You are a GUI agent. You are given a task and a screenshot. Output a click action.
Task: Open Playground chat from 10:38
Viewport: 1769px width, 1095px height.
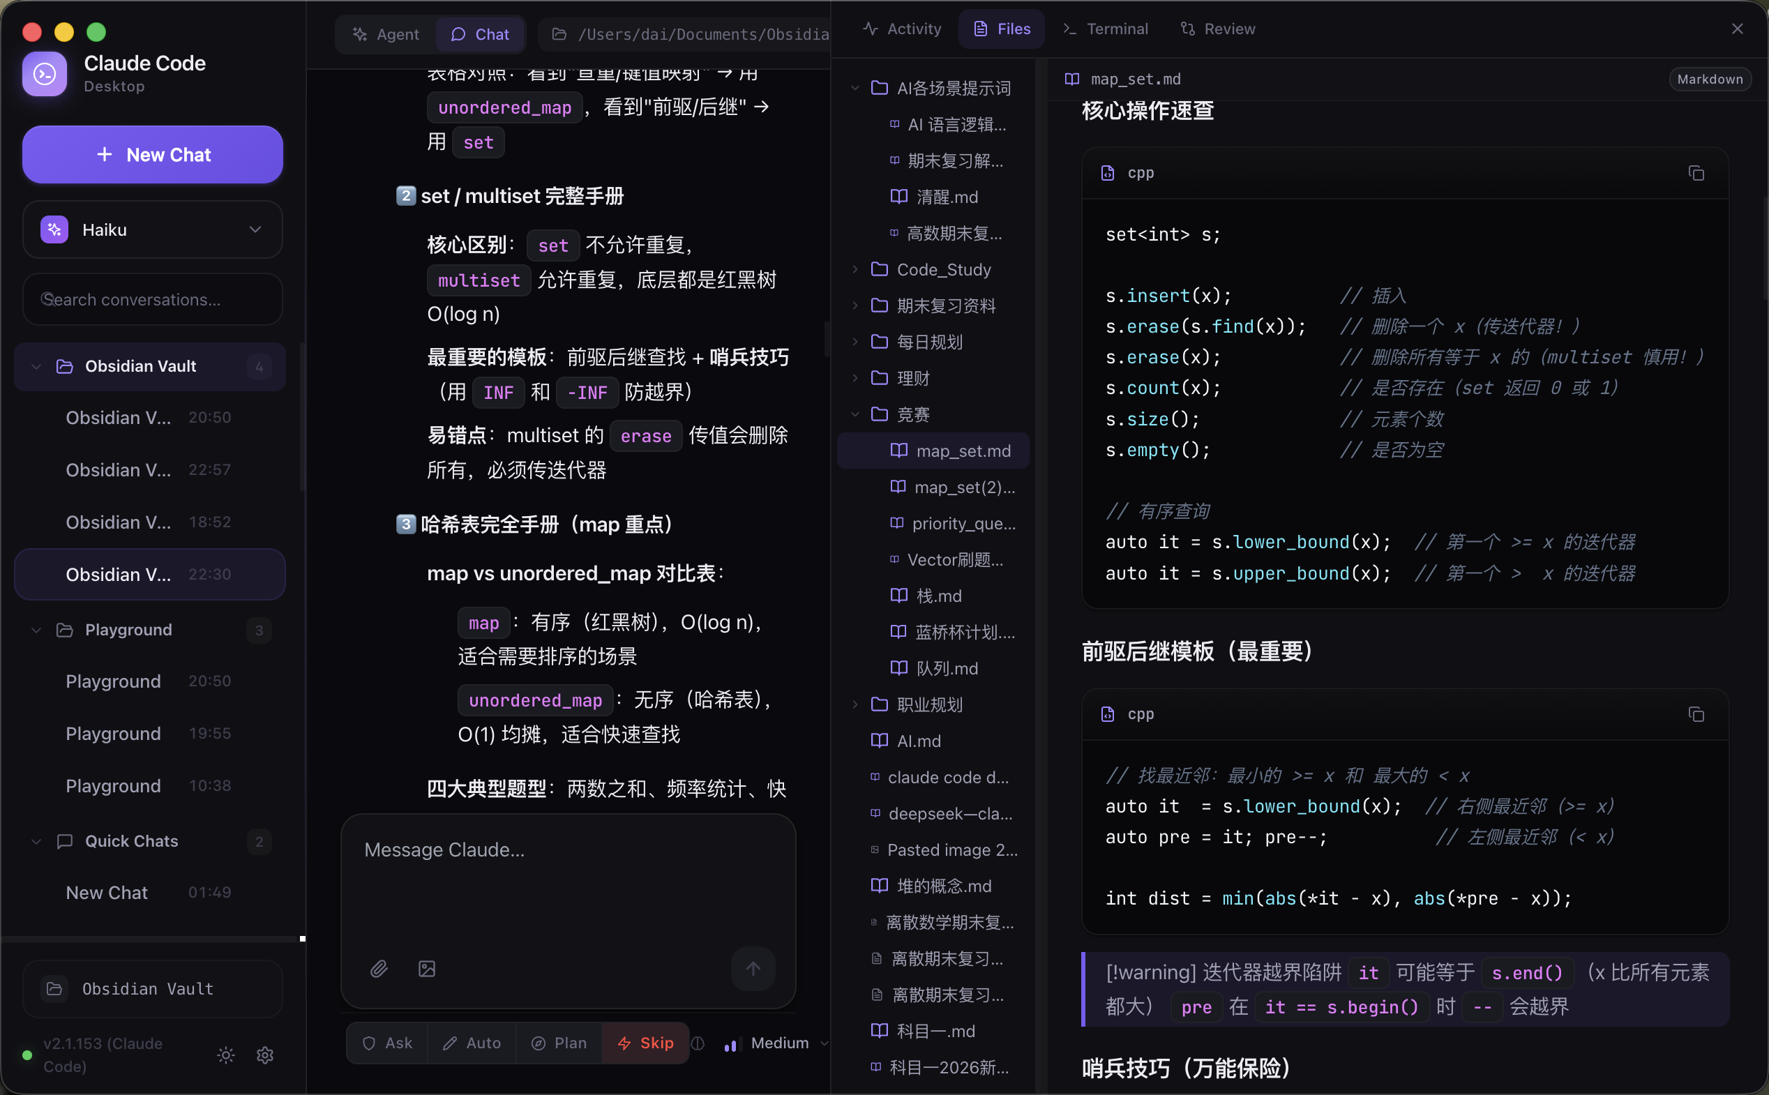click(x=150, y=786)
